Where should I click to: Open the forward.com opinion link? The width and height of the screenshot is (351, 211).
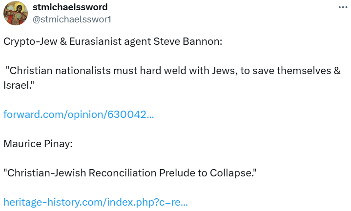[79, 115]
